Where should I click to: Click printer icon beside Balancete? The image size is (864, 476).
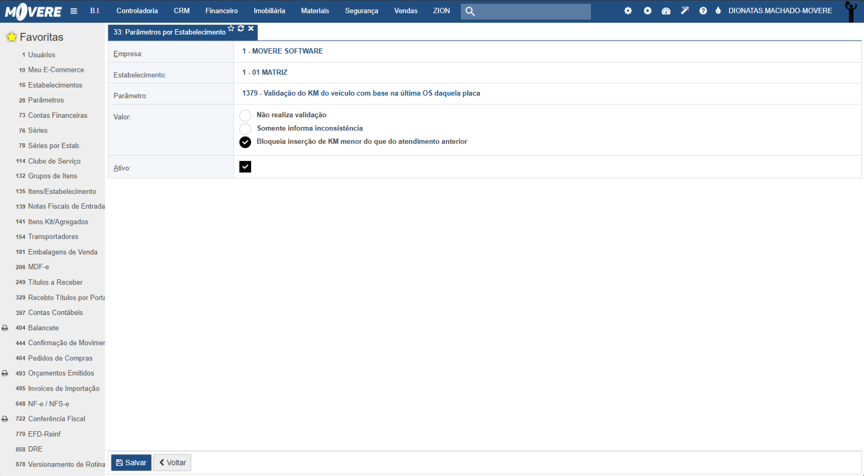5,328
